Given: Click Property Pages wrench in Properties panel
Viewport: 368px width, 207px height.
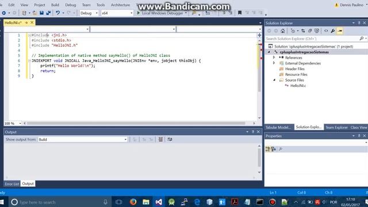Looking at the screenshot, I should coord(280,149).
